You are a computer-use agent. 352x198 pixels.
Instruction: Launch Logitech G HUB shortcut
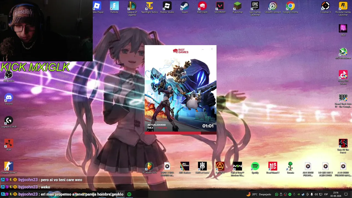coord(9,122)
